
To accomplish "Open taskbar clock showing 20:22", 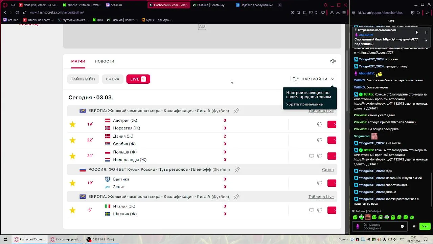I will pos(414,240).
